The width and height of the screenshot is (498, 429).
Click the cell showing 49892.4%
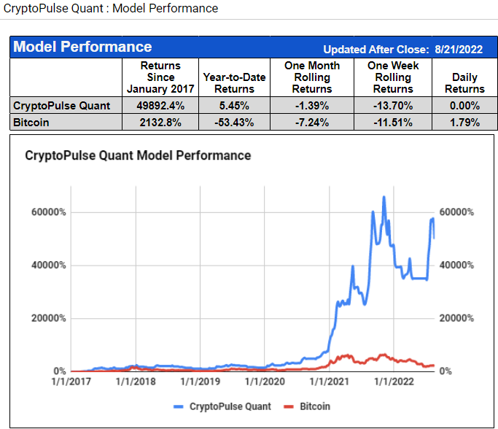point(160,106)
